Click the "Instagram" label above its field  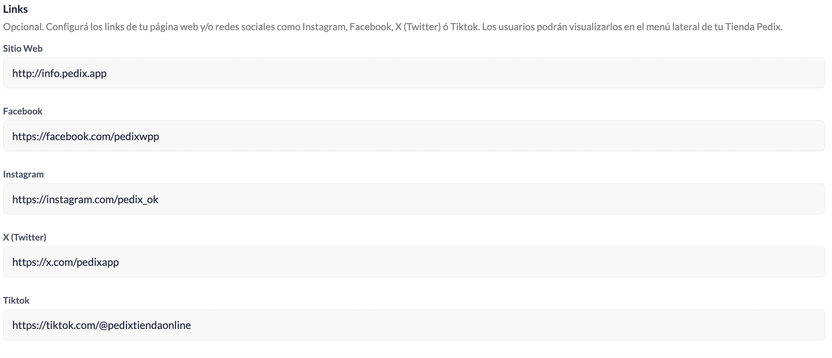[23, 174]
